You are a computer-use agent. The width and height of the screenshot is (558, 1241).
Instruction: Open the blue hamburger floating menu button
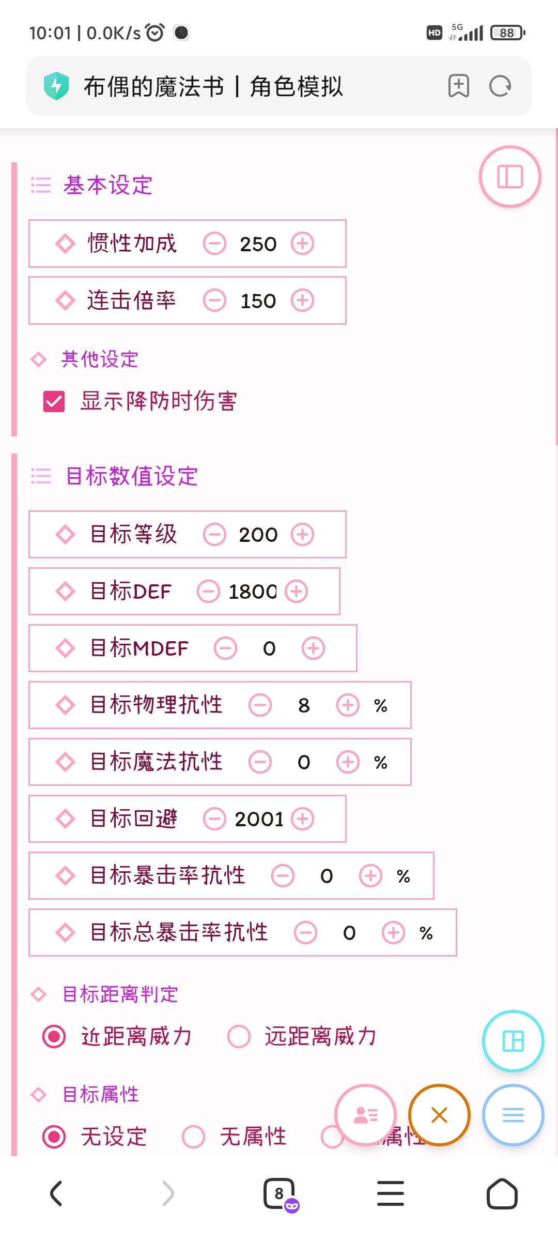click(513, 1115)
